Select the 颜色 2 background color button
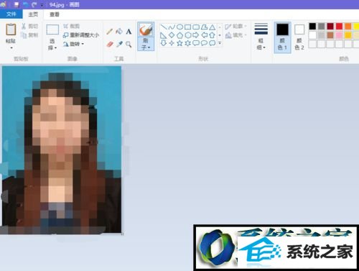The image size is (359, 271). (299, 37)
